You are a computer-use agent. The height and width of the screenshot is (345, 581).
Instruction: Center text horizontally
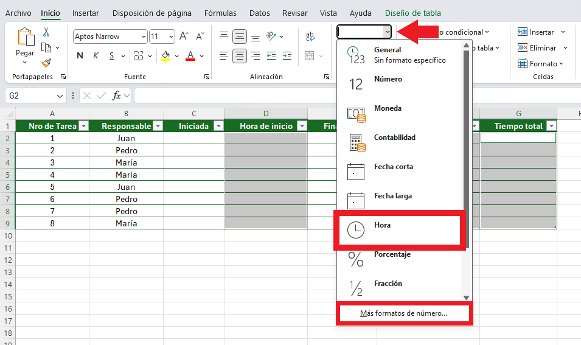[240, 56]
